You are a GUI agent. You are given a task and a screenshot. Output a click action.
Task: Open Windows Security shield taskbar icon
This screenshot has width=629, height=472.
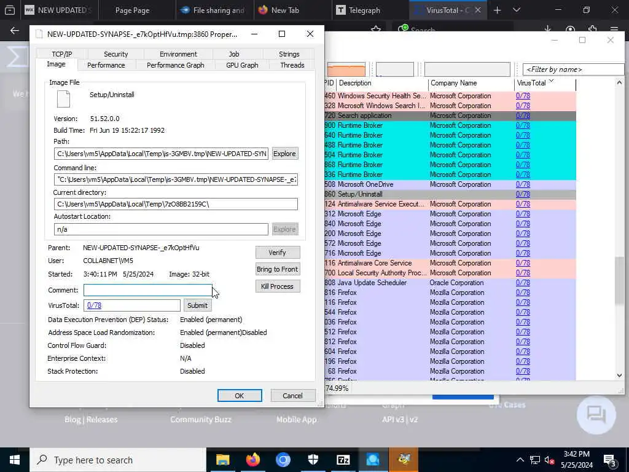click(x=313, y=460)
